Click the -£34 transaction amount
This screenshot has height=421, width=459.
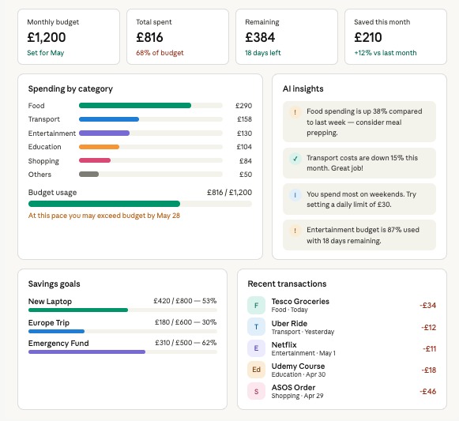pyautogui.click(x=427, y=306)
